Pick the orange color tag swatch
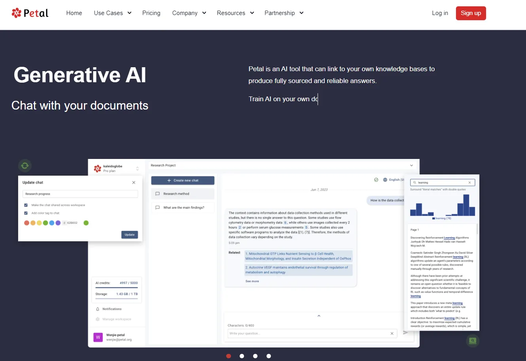The height and width of the screenshot is (361, 526). [x=33, y=223]
